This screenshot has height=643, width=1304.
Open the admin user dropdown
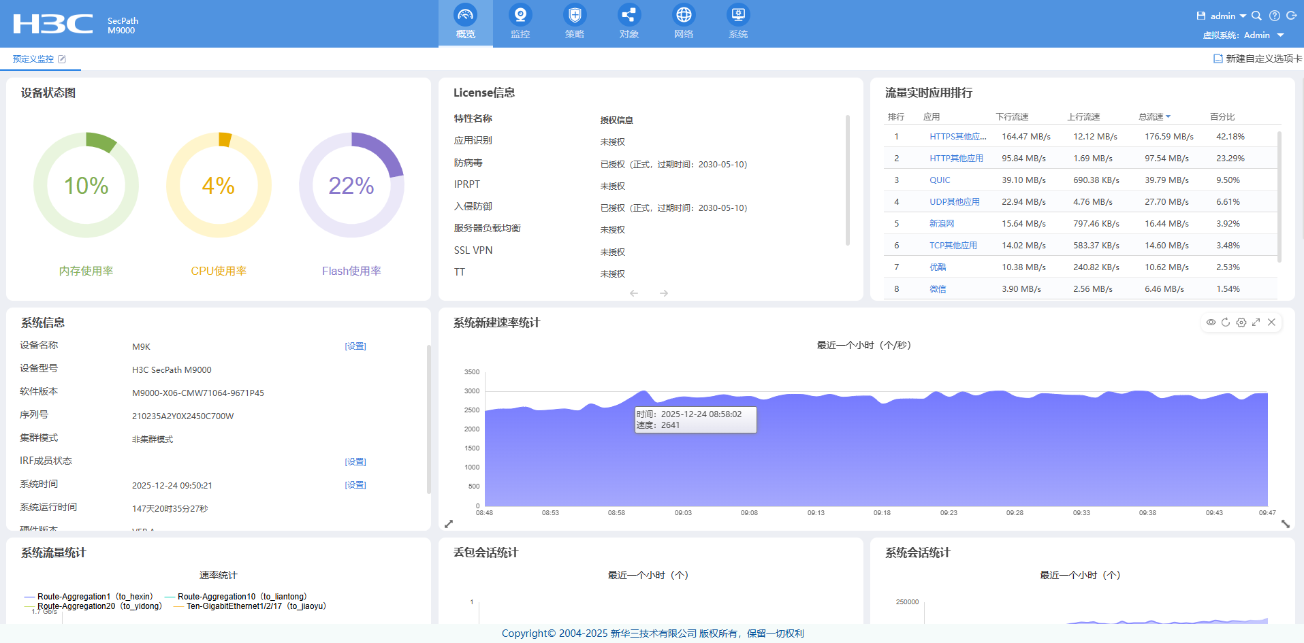coord(1228,16)
